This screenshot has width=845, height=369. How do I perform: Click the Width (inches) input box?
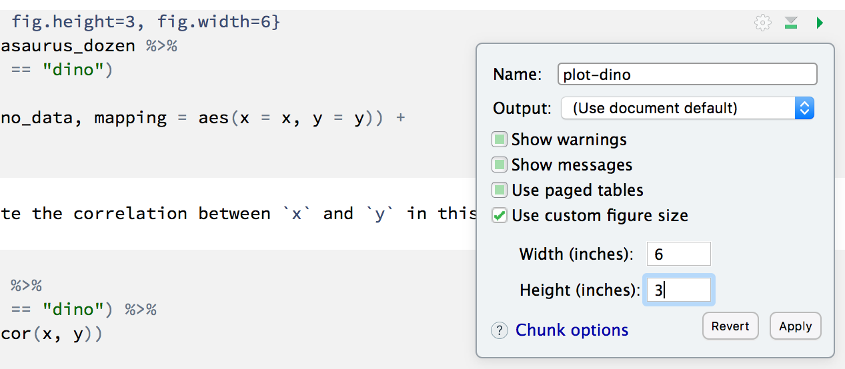tap(678, 254)
